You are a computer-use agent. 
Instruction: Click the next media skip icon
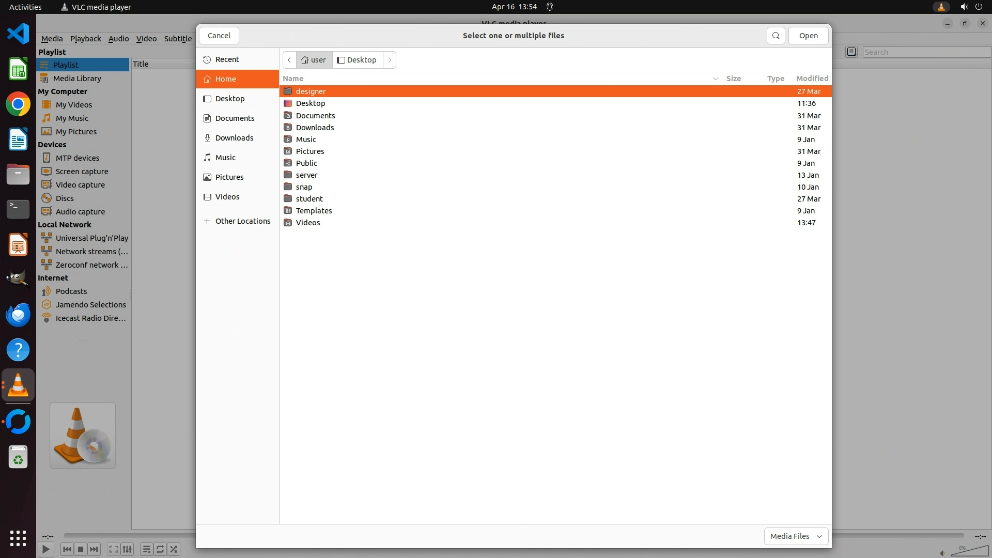pos(94,549)
